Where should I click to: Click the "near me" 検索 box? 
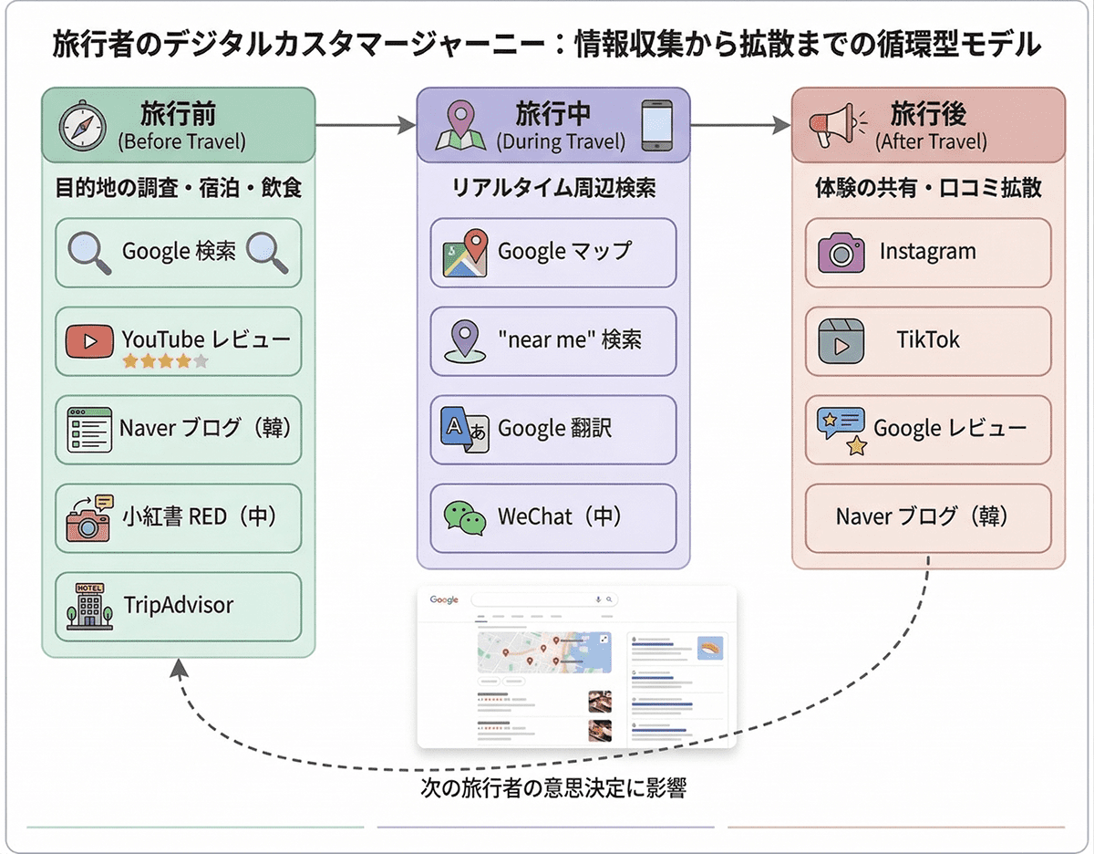553,341
